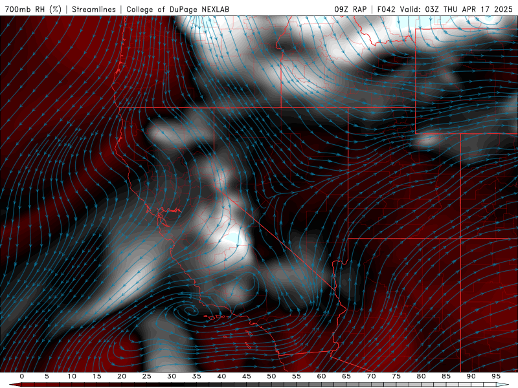
Task: Click the '40' value on color scale
Action: [x=221, y=376]
